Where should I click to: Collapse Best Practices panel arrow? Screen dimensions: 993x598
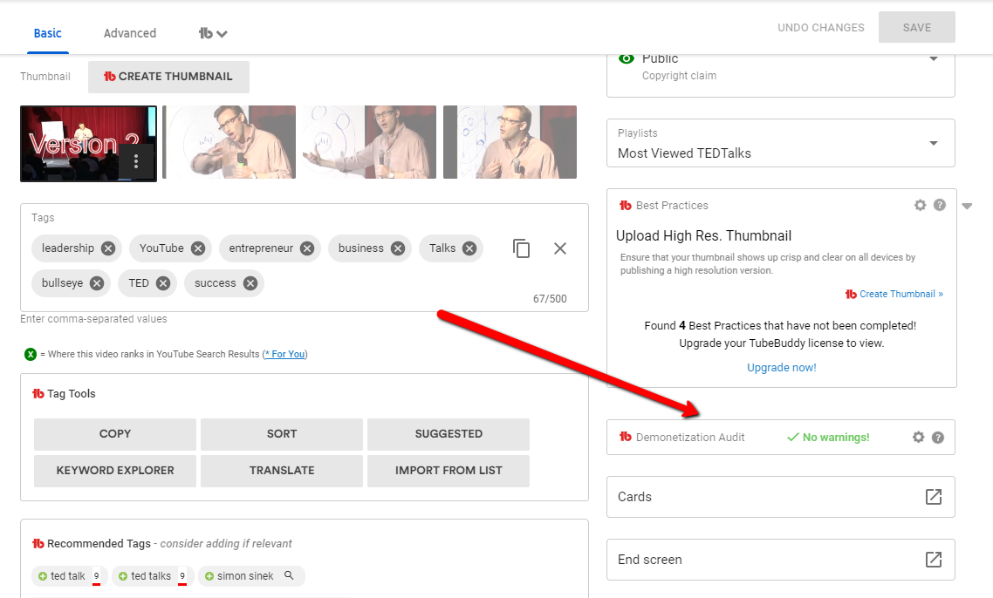coord(967,206)
